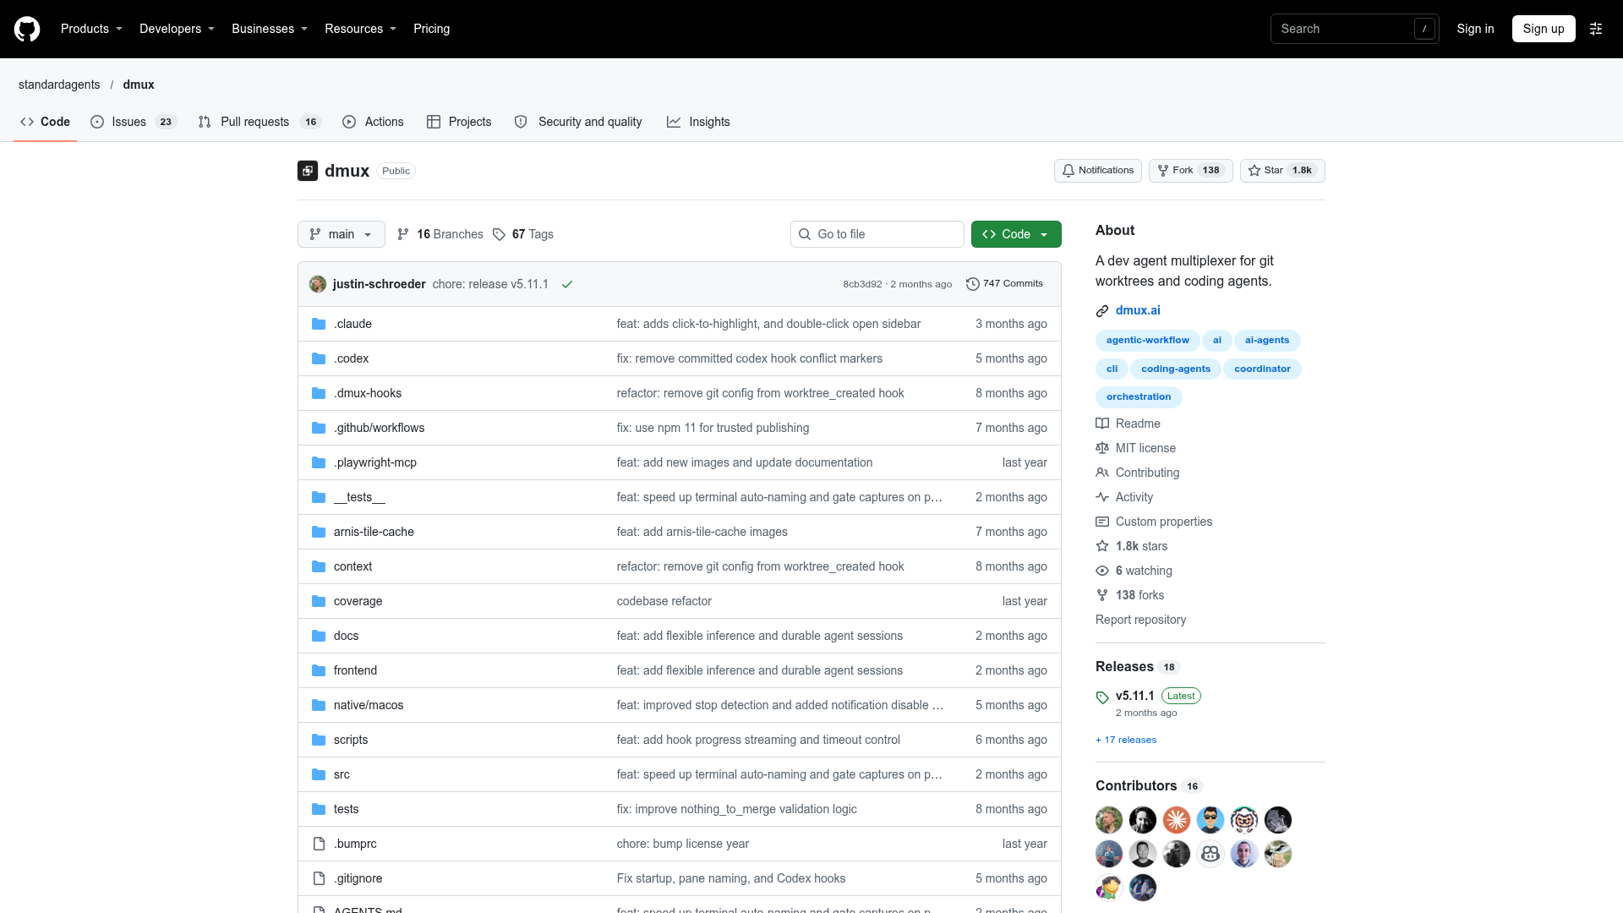Open the first contributor avatar

click(x=1109, y=820)
